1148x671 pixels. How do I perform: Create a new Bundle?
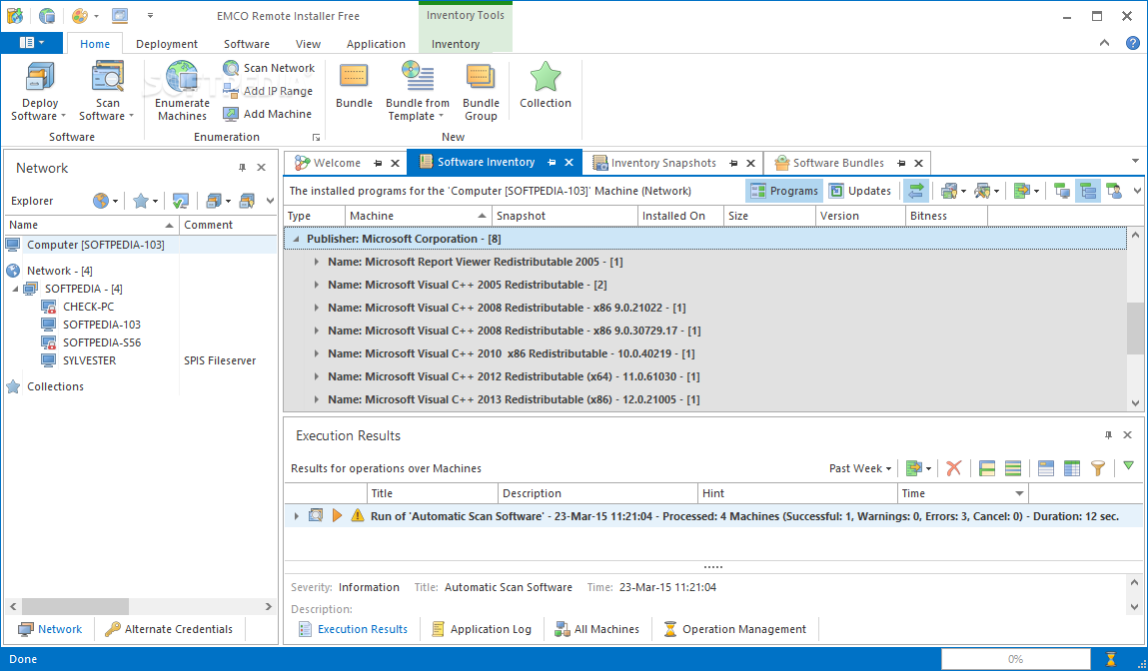pyautogui.click(x=354, y=86)
